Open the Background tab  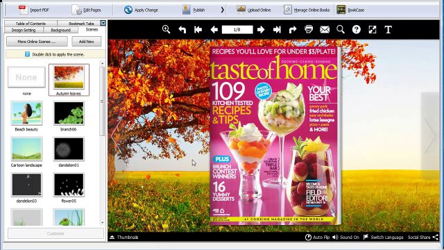[x=60, y=30]
